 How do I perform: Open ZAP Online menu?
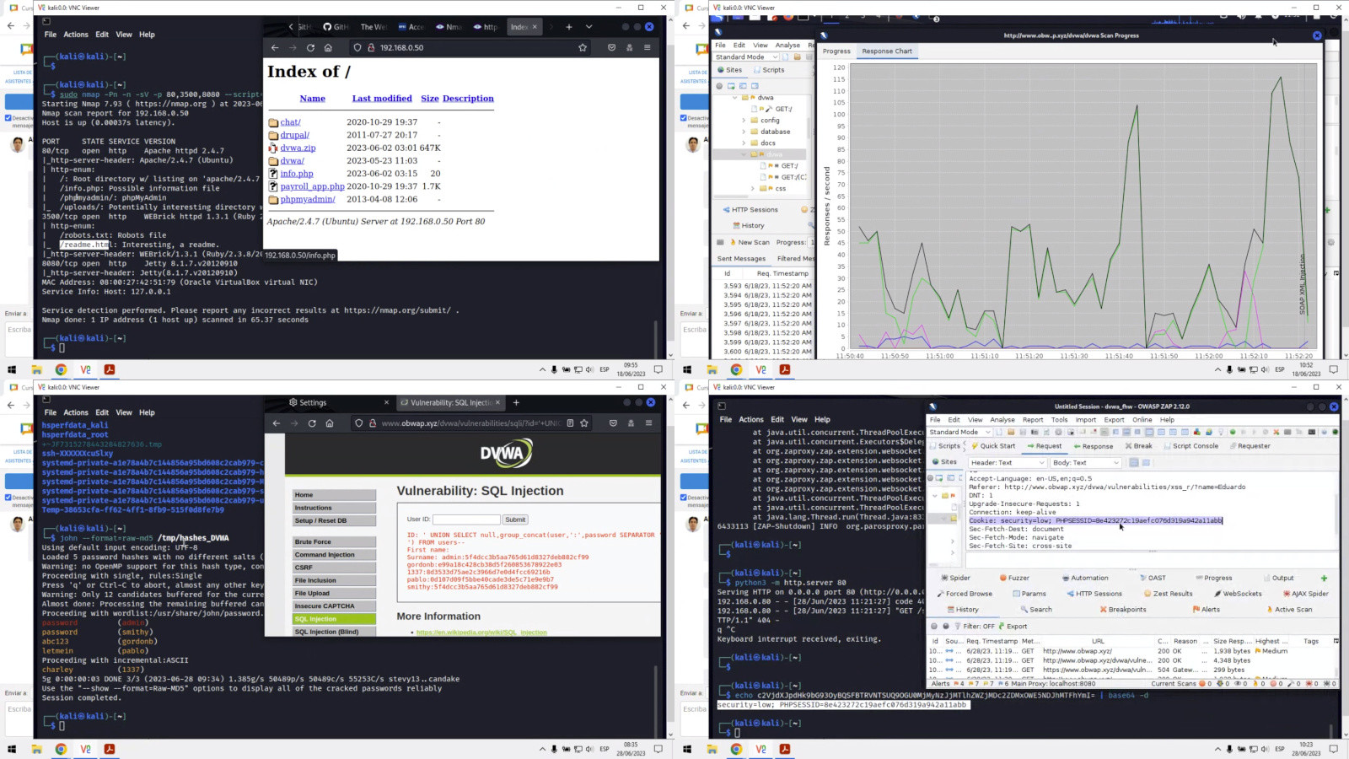(1142, 420)
